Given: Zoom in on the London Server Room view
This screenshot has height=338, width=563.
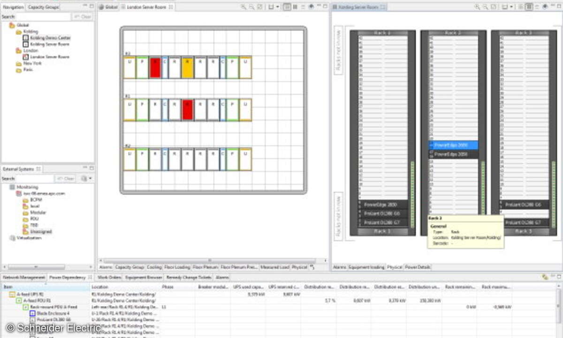Looking at the screenshot, I should 243,7.
